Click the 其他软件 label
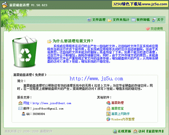The height and width of the screenshot is (135, 169). pyautogui.click(x=104, y=97)
